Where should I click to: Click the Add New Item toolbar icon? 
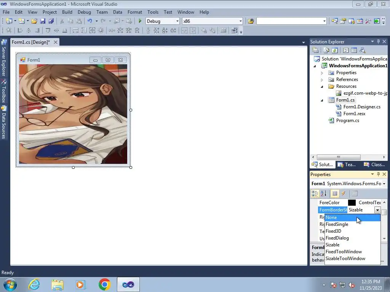click(x=22, y=21)
